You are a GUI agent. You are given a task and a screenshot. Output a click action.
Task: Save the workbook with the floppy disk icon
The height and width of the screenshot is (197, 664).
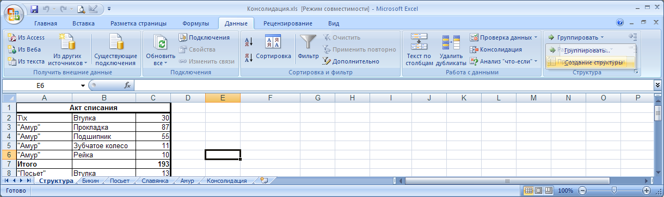[x=35, y=9]
